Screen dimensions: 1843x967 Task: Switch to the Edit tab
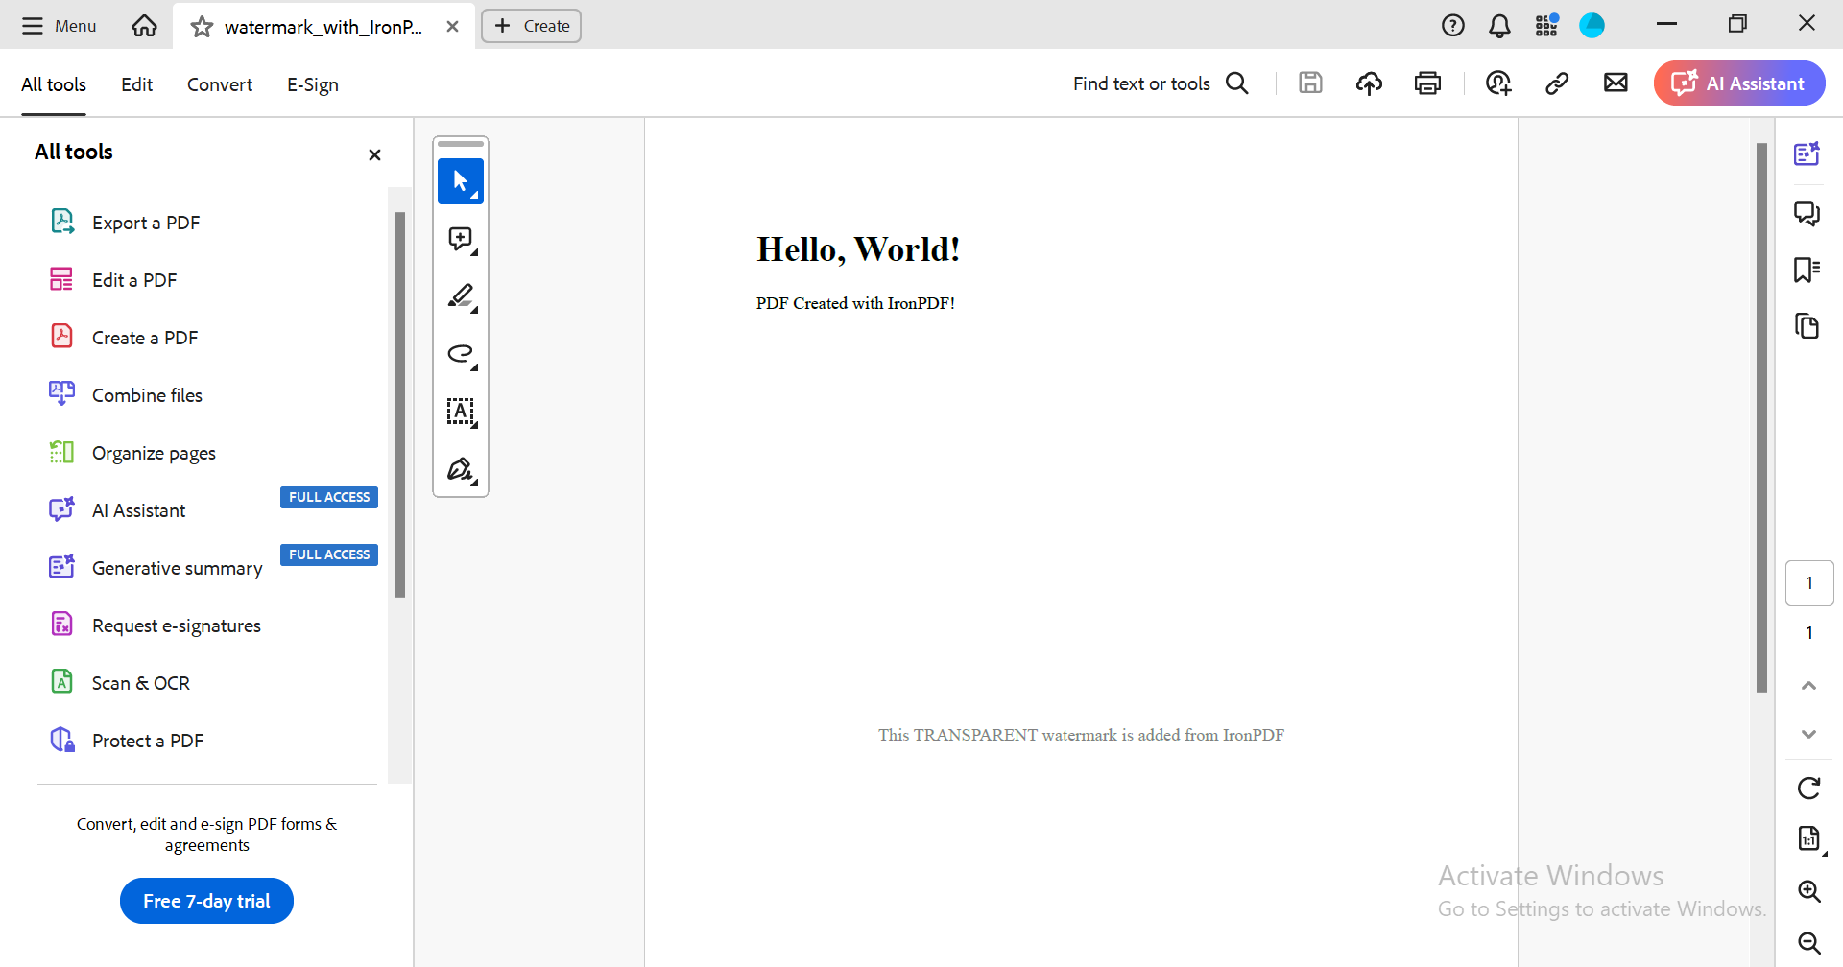pos(136,84)
